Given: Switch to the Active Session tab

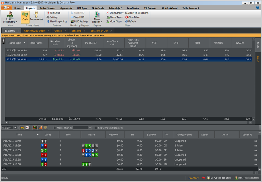Looking at the screenshot, I should click(x=47, y=8).
